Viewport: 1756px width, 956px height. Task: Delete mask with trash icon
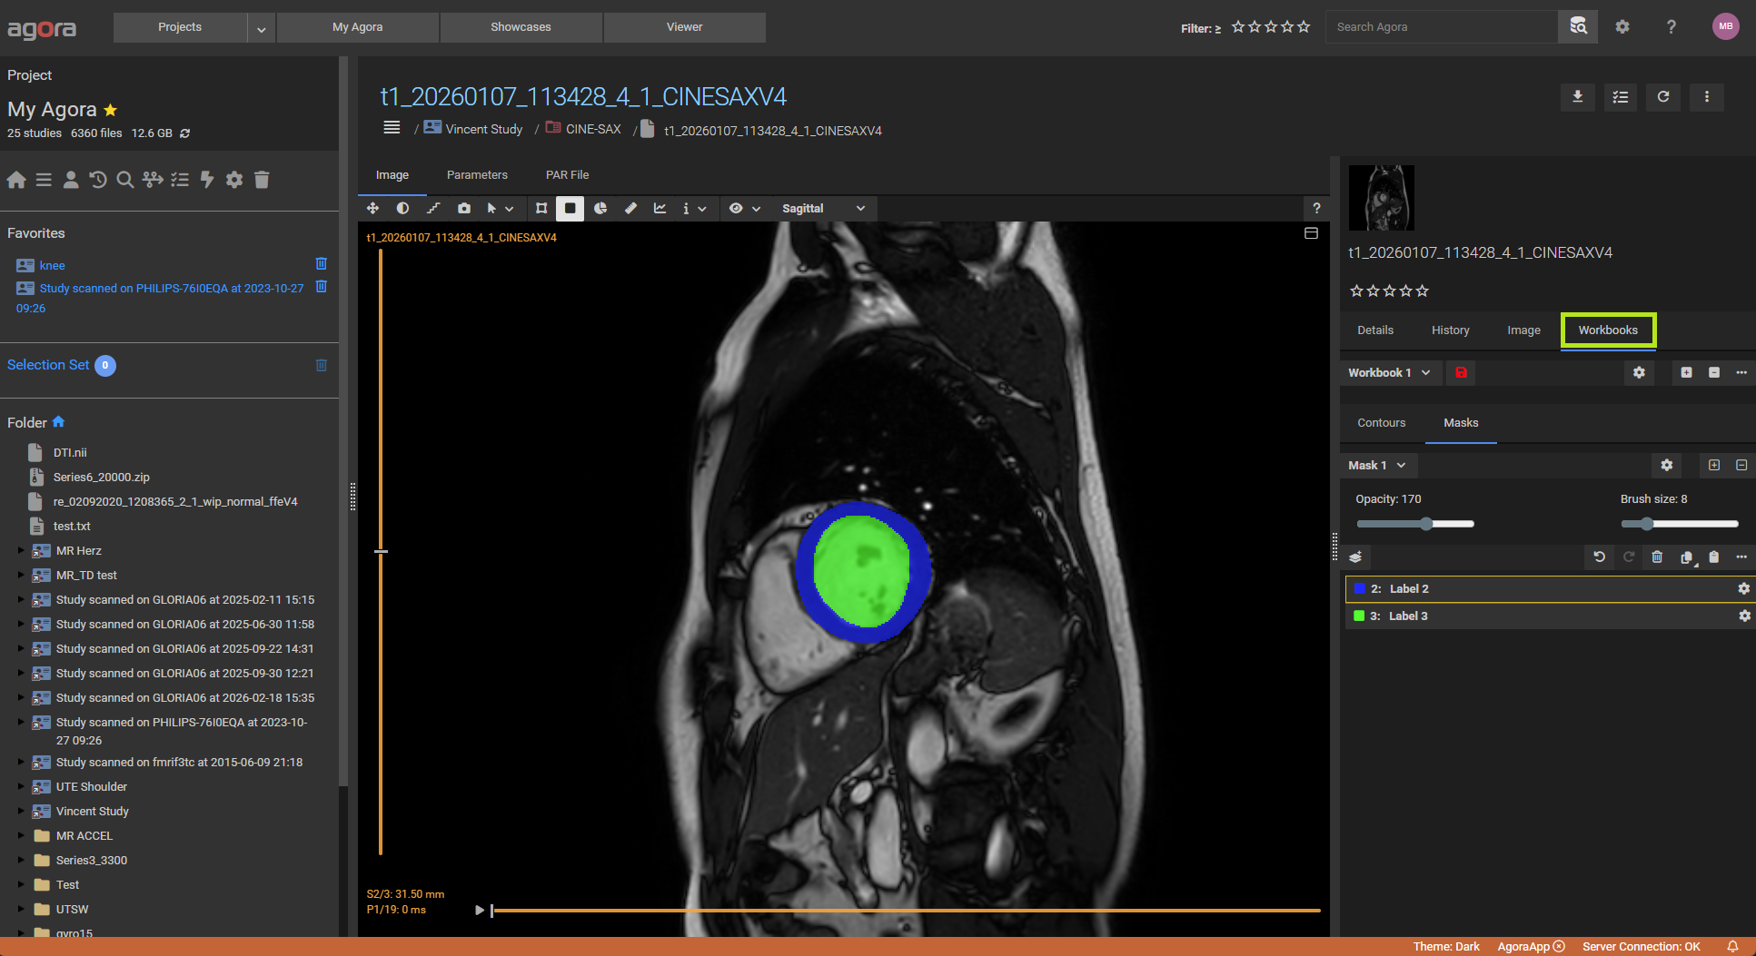pos(1657,557)
